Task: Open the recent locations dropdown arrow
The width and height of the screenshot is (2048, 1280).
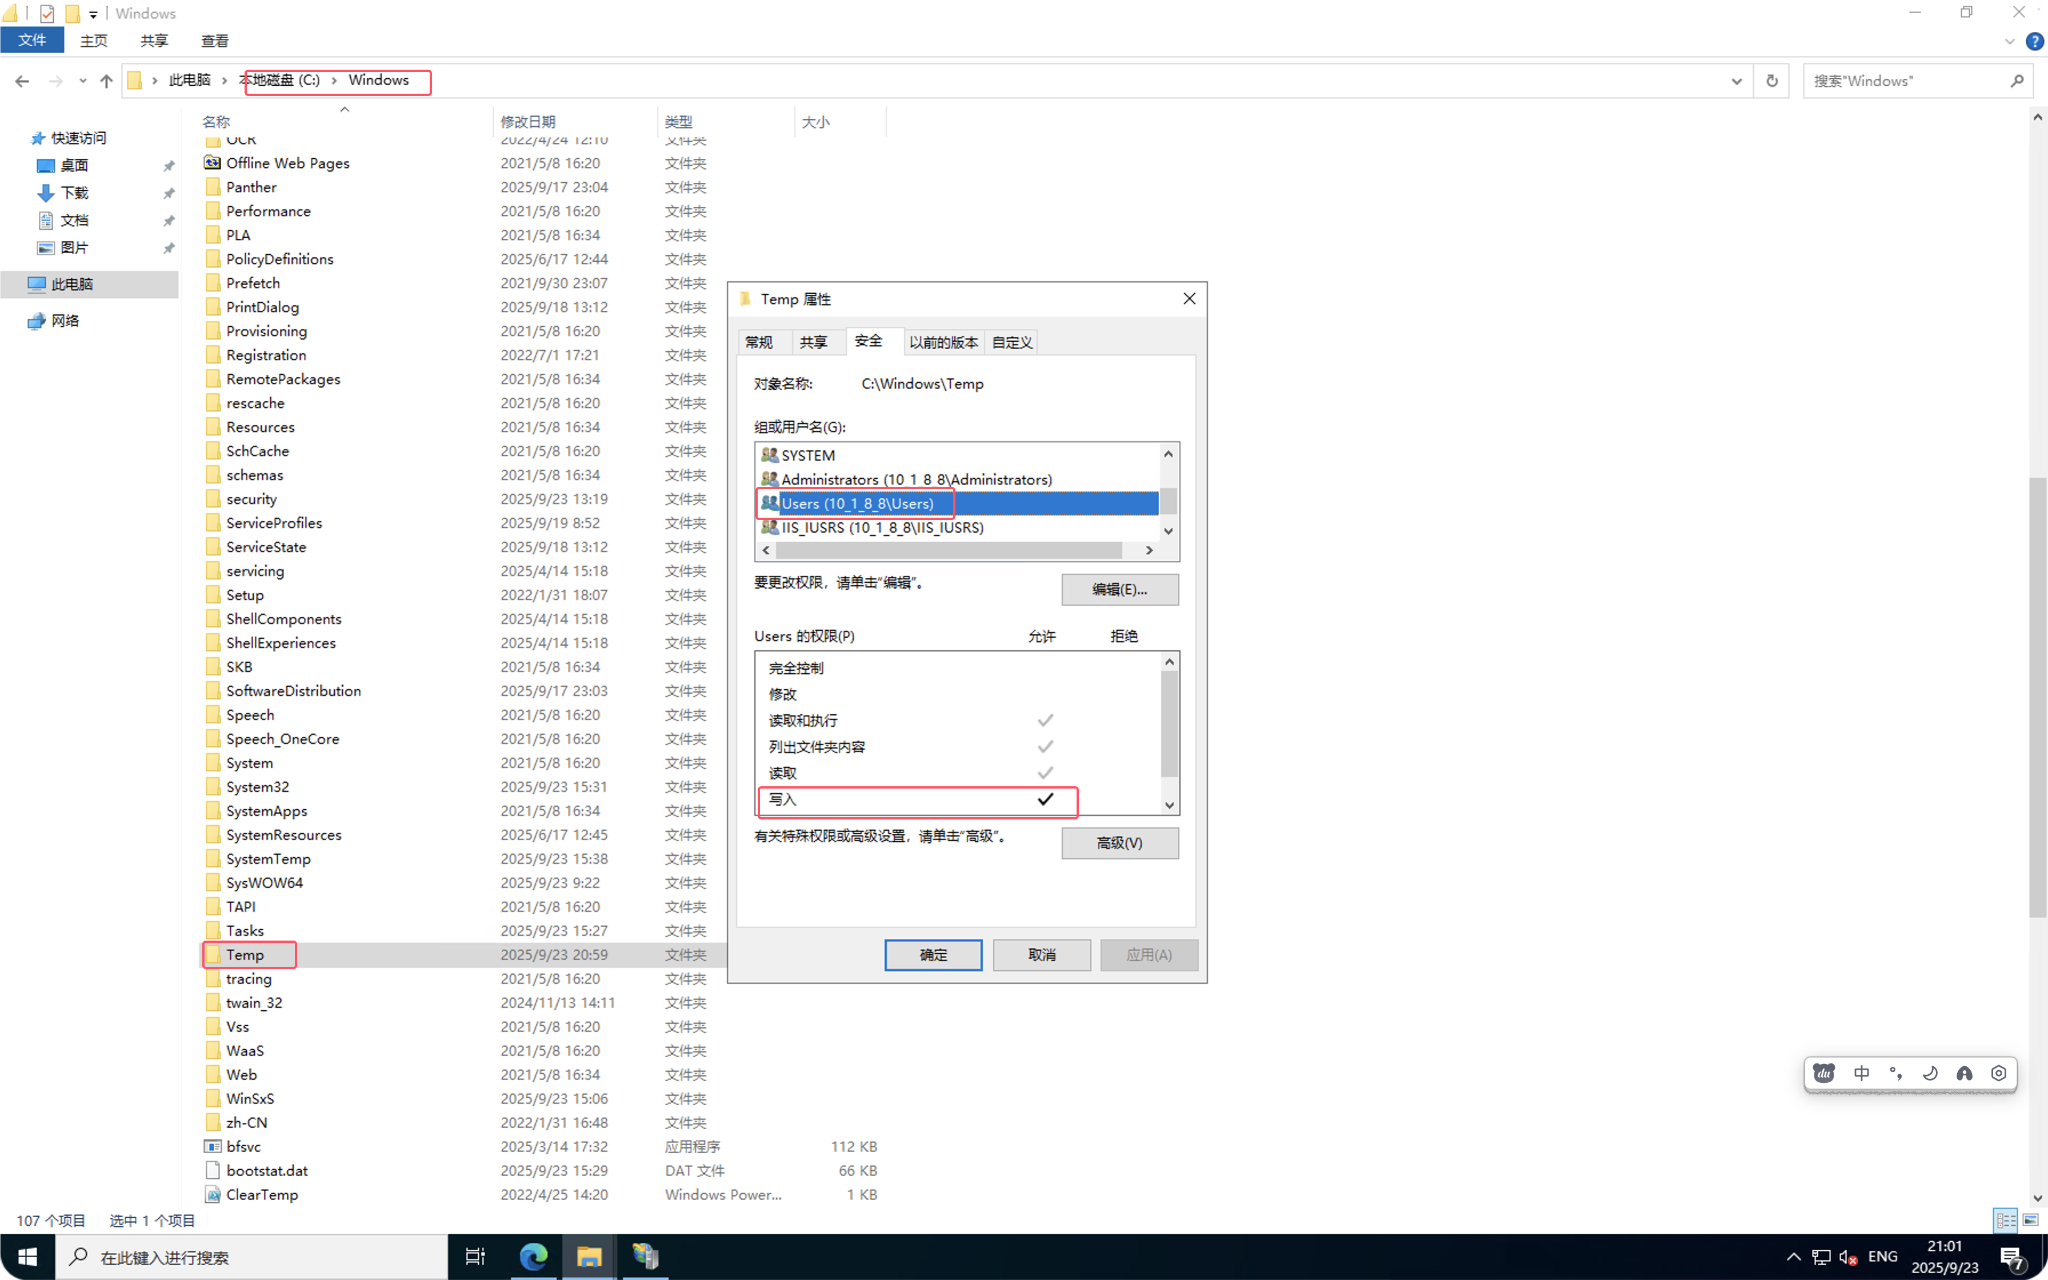Action: (82, 81)
